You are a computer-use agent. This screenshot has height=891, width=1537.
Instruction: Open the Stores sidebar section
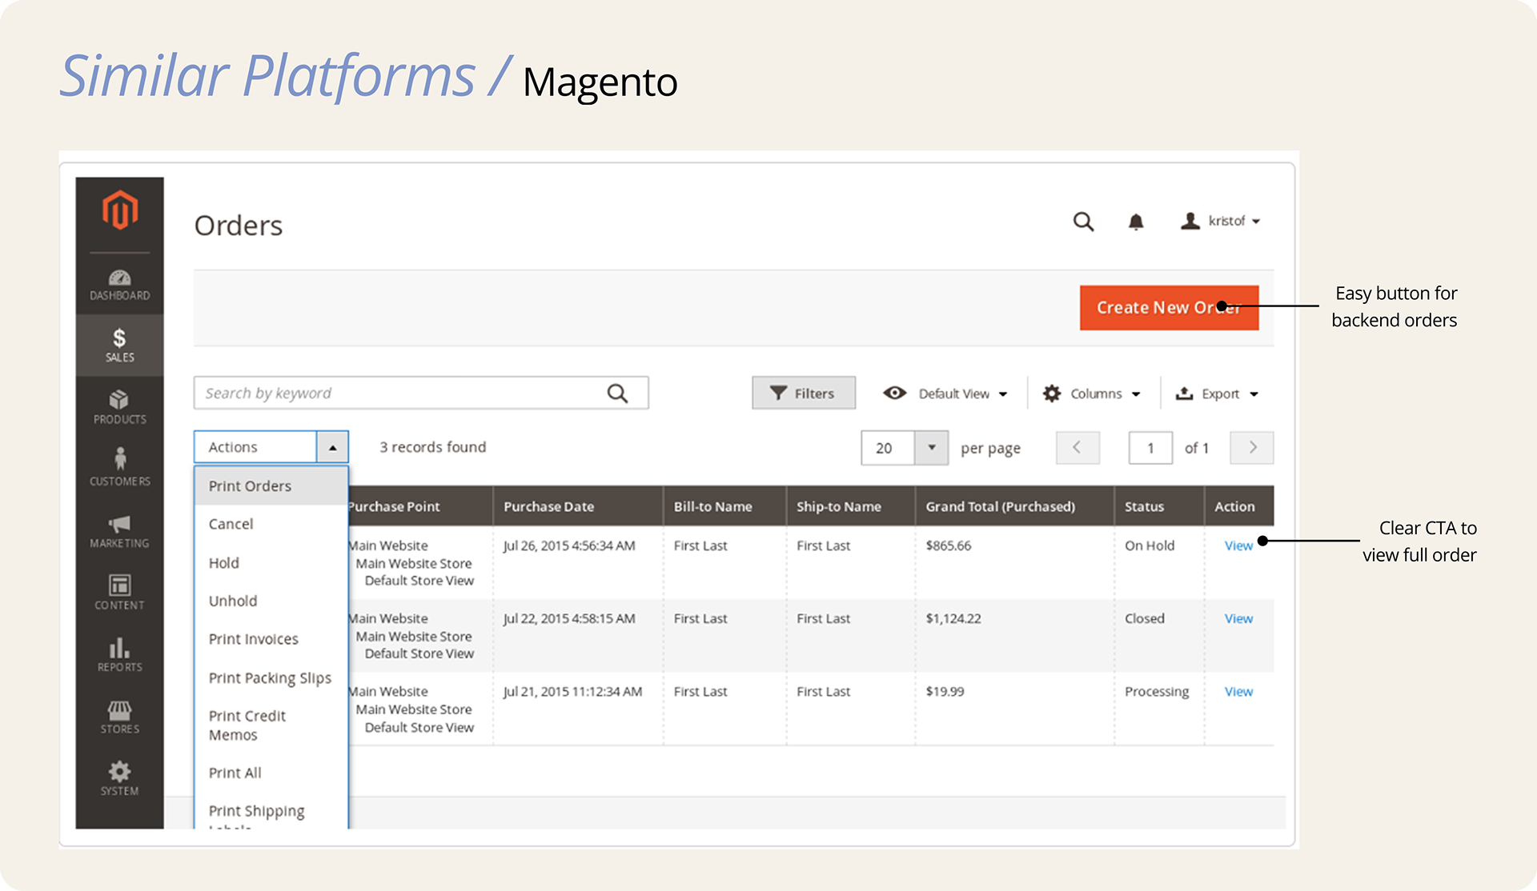click(120, 717)
